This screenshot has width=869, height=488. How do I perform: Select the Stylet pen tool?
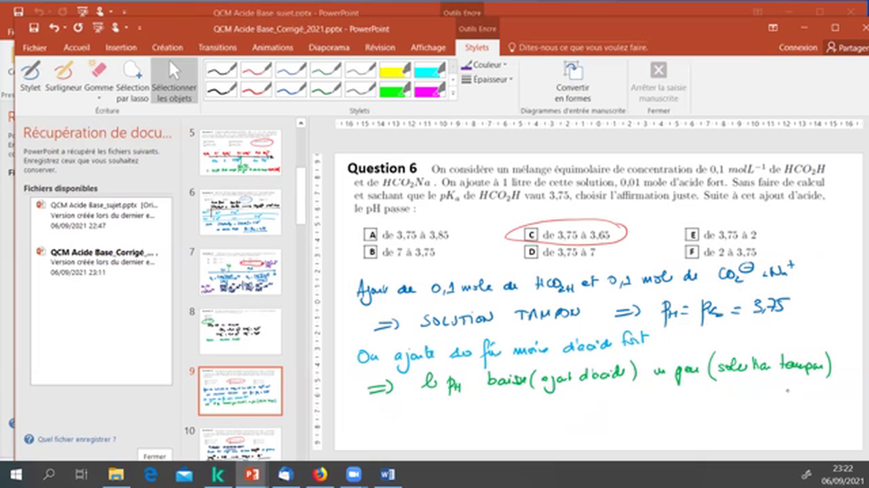click(30, 75)
